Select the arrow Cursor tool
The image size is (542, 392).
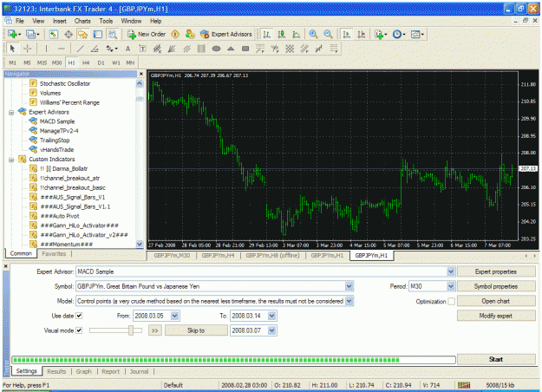click(x=12, y=49)
